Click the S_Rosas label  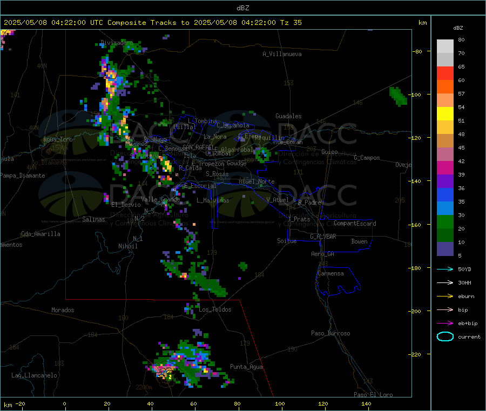click(x=217, y=174)
